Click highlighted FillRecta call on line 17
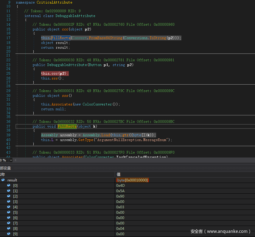Image resolution: width=255 pixels, height=237 pixels. tap(61, 38)
